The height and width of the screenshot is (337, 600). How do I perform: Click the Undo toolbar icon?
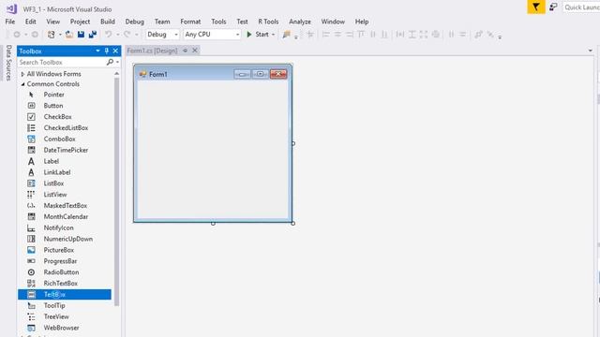109,35
